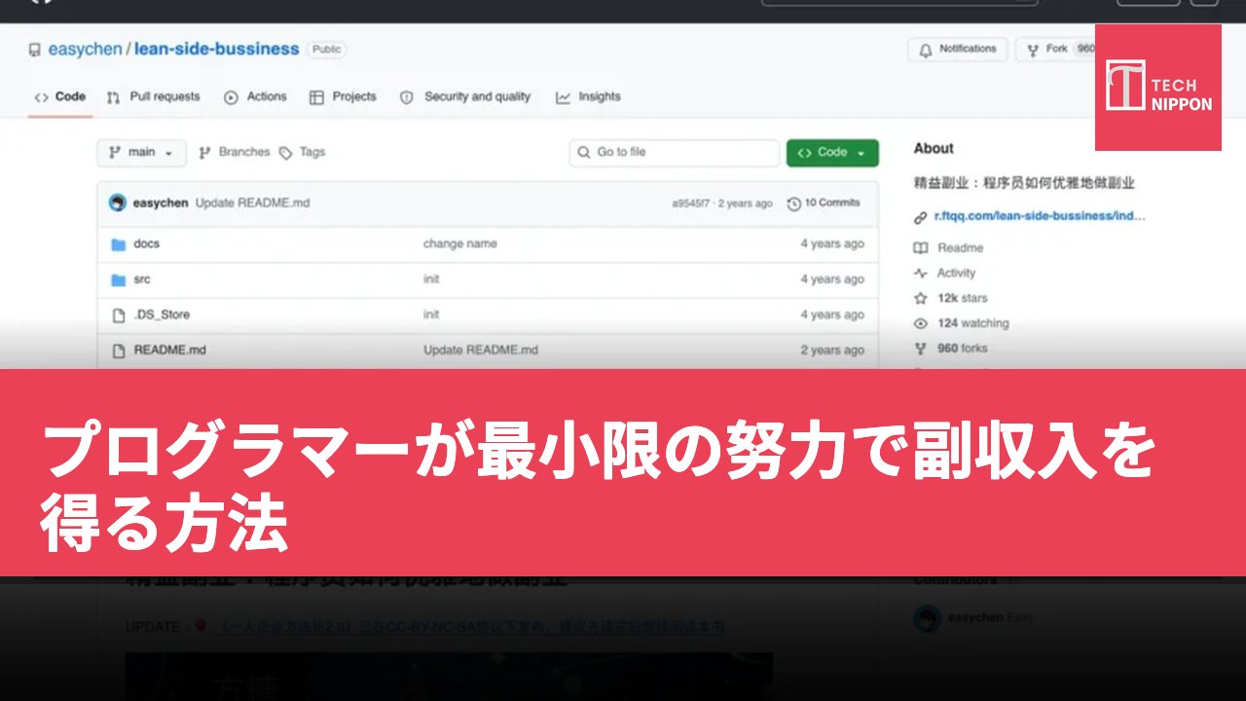This screenshot has width=1246, height=701.
Task: Focus the Go to file search field
Action: click(x=675, y=153)
